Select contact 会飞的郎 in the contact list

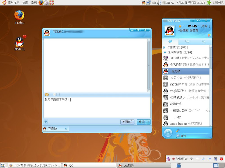[186, 65]
